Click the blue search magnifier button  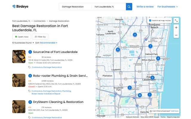point(129,7)
